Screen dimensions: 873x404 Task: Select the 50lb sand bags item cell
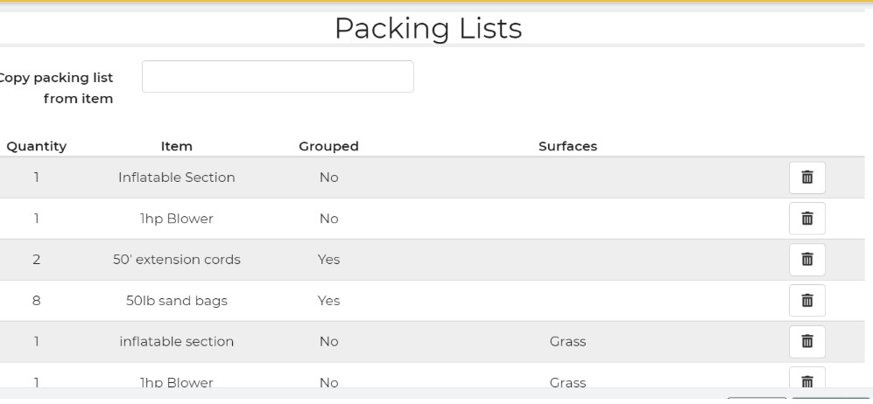click(177, 301)
